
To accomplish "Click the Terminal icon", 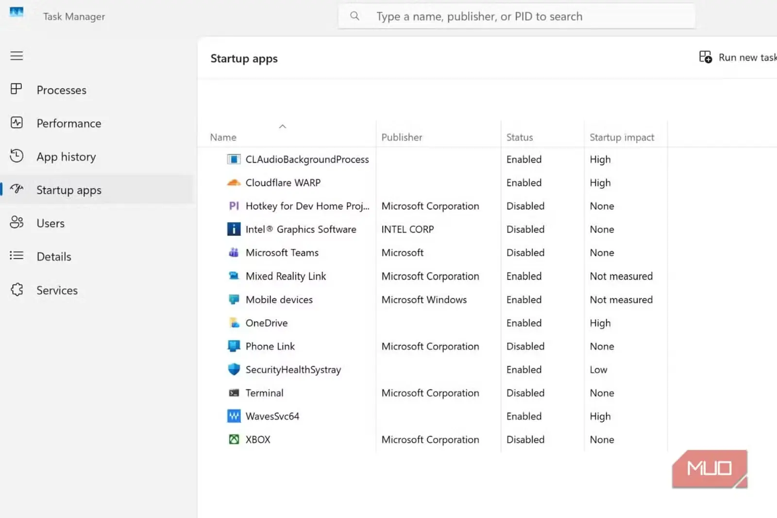I will pos(234,393).
